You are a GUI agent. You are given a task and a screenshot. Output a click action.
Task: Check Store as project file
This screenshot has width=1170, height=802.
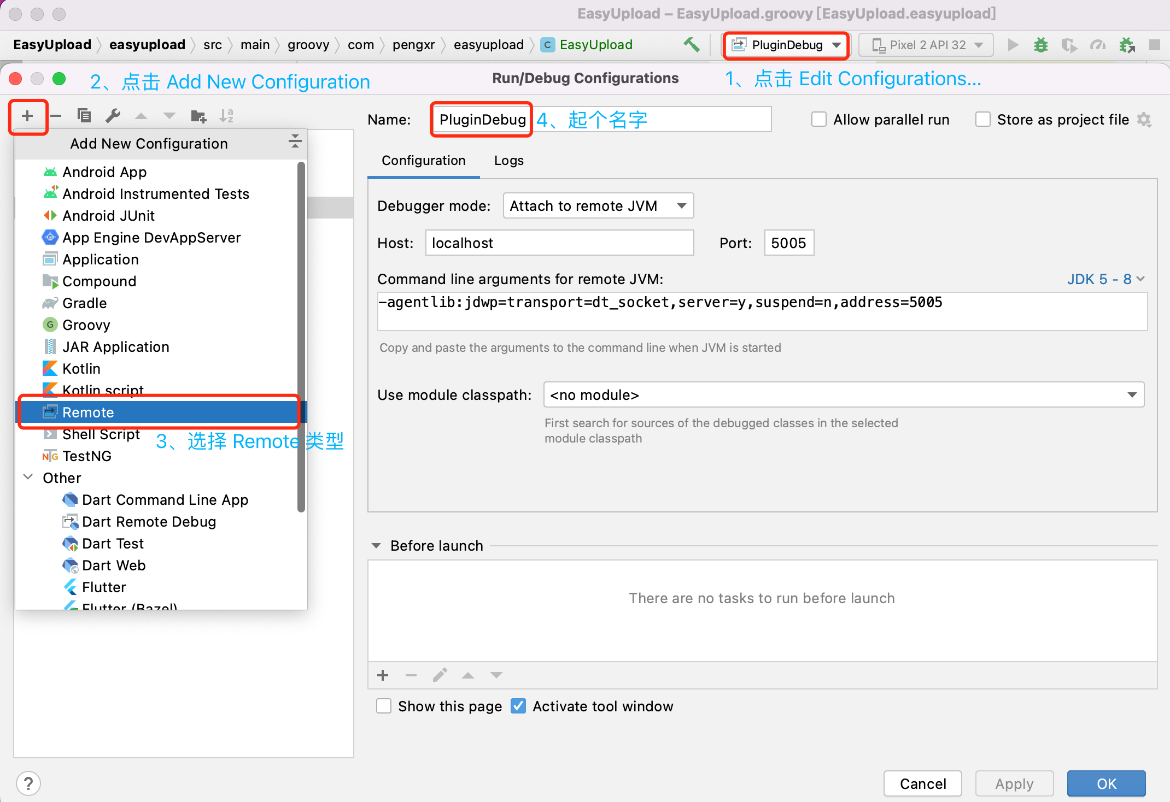(x=982, y=120)
